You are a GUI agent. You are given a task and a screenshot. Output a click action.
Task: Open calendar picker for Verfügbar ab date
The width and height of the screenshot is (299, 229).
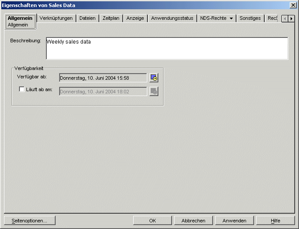[x=154, y=78]
